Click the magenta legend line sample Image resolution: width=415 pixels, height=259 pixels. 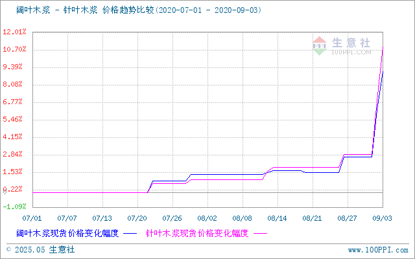261,234
